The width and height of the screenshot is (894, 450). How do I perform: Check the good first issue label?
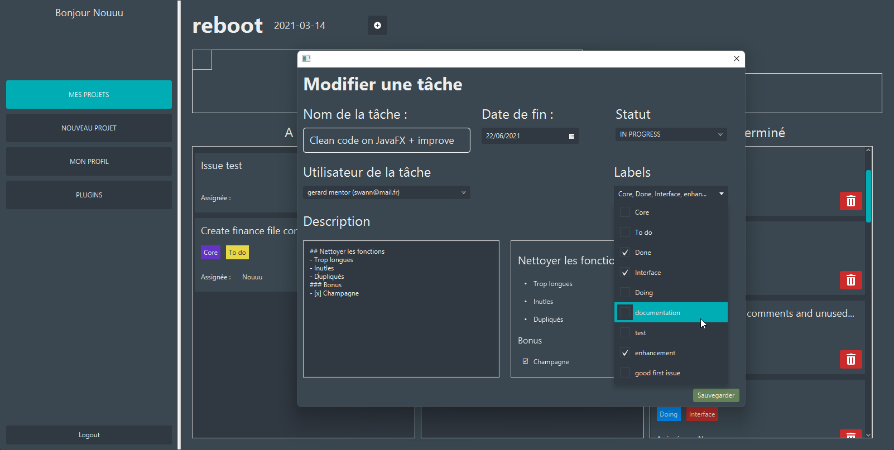(x=625, y=373)
